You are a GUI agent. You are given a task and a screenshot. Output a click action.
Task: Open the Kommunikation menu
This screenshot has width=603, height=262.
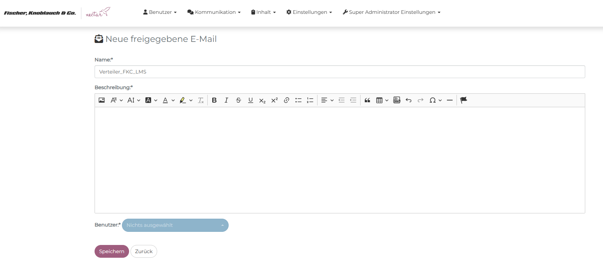(214, 12)
